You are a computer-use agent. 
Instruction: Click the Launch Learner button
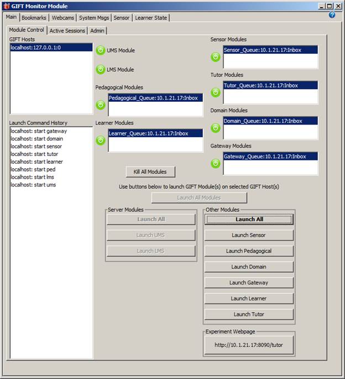coord(249,299)
